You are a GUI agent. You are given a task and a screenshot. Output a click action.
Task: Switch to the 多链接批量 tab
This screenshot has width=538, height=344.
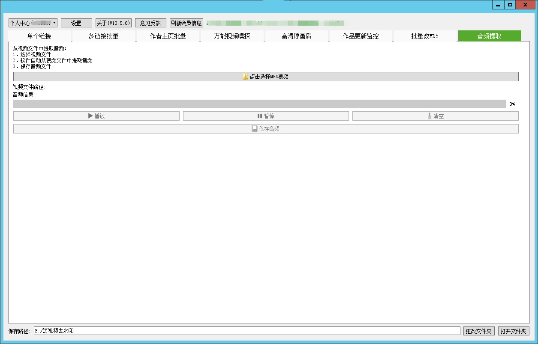coord(103,36)
